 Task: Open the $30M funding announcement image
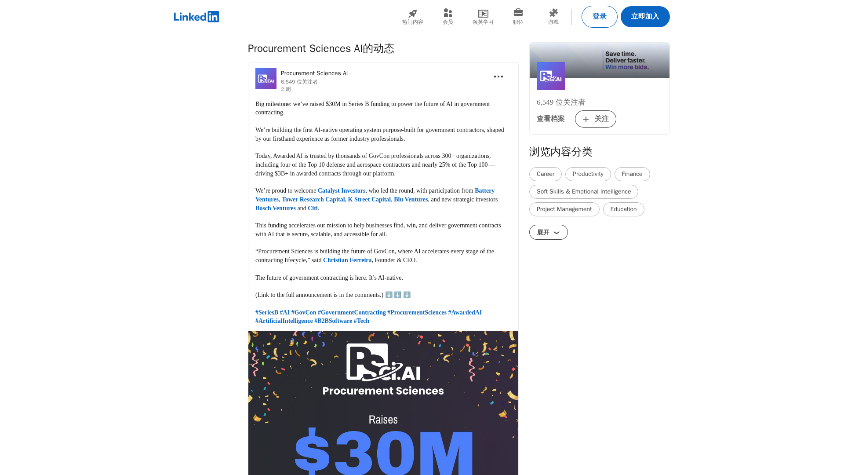click(383, 402)
